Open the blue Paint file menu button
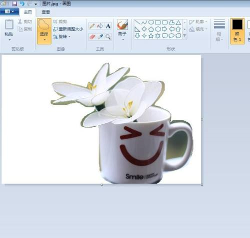This screenshot has width=250, height=238. [x=9, y=11]
